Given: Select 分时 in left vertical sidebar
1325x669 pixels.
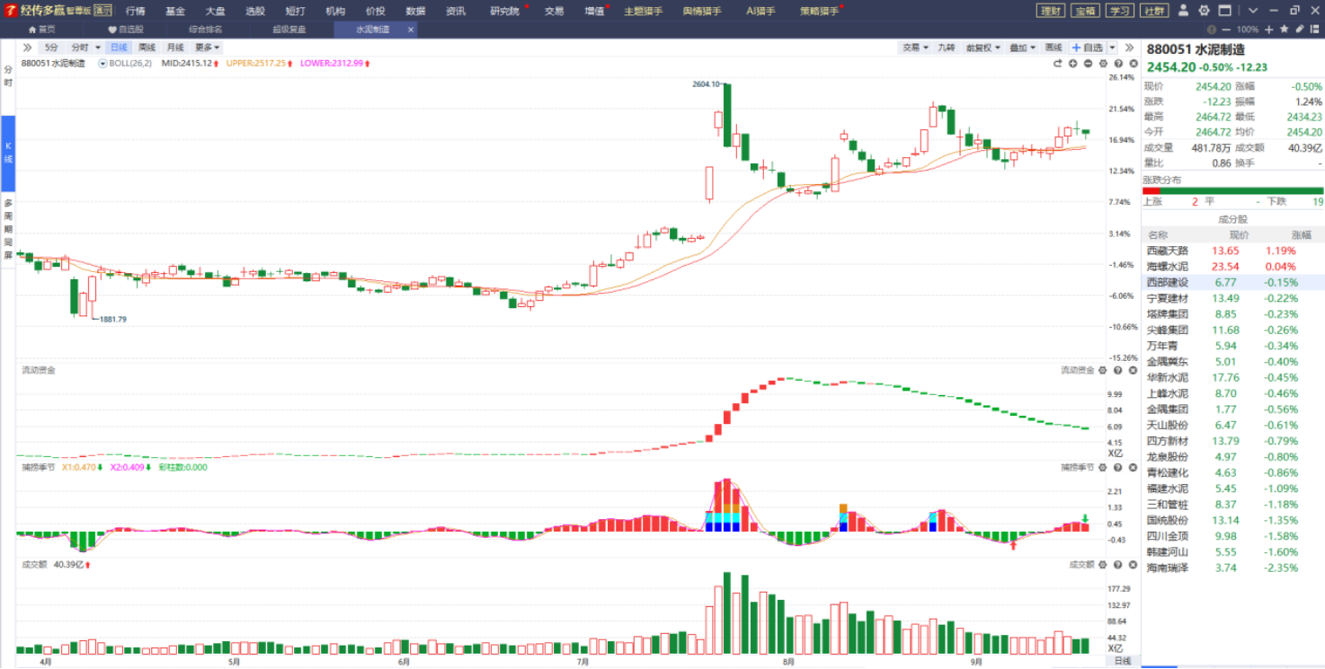Looking at the screenshot, I should click(x=8, y=75).
